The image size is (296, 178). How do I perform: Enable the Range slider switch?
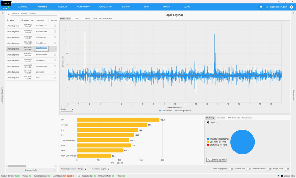tap(287, 169)
